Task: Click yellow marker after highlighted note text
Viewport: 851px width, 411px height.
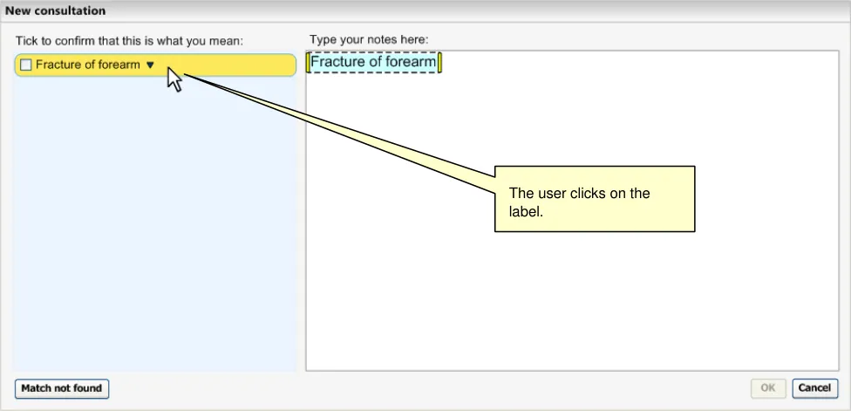Action: tap(440, 63)
